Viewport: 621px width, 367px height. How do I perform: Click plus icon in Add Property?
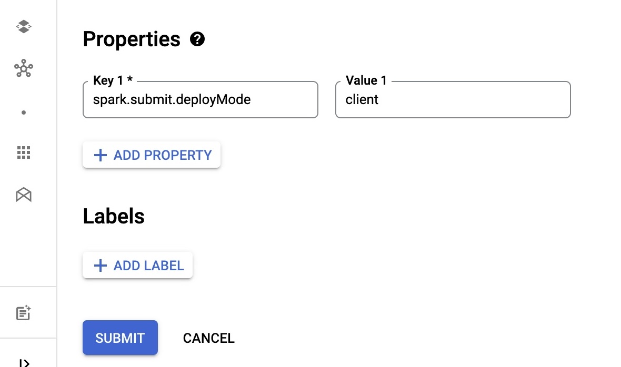point(99,155)
